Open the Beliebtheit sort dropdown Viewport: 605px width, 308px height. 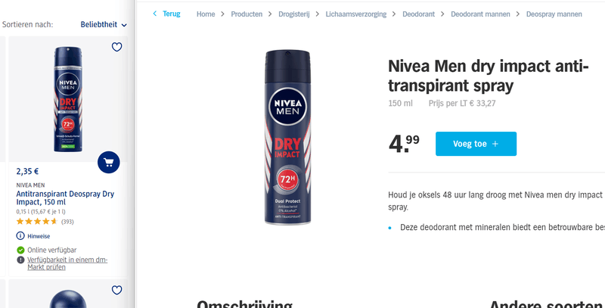point(104,25)
